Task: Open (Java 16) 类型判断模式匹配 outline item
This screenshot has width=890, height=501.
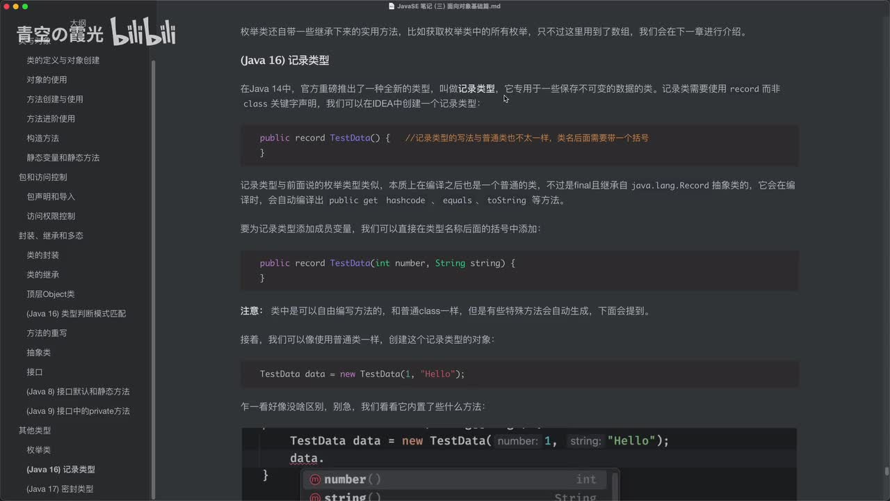Action: 76,314
